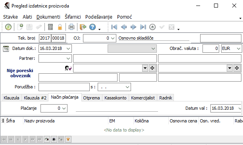Click the new document icon

pyautogui.click(x=20, y=27)
